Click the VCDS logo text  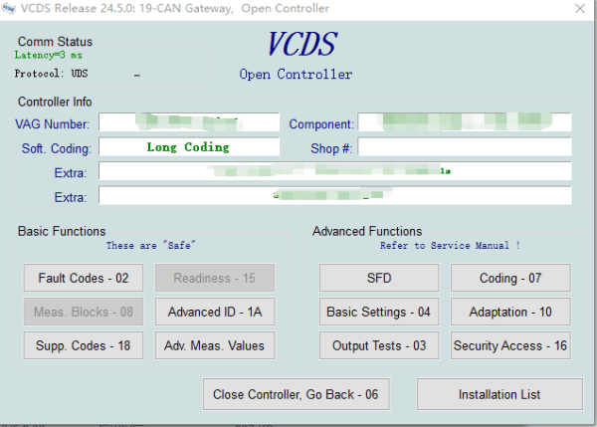(x=302, y=44)
